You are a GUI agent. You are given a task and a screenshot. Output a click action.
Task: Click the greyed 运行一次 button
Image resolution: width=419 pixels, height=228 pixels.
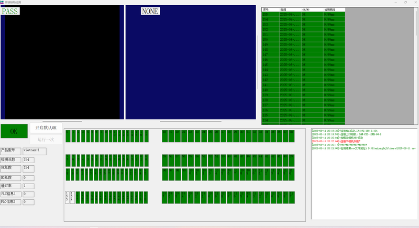(46, 140)
